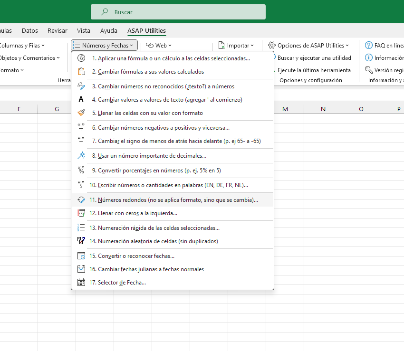
Task: Expand Opciones de ASAP Utilities dropdown
Action: (308, 46)
